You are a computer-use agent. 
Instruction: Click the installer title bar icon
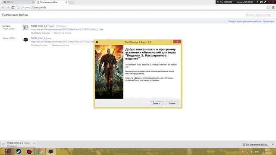coord(97,42)
